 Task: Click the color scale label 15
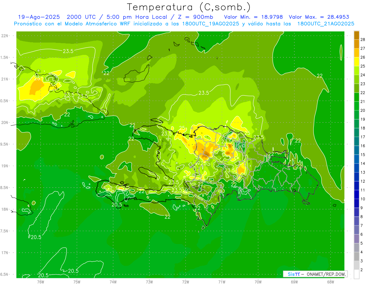363,155
